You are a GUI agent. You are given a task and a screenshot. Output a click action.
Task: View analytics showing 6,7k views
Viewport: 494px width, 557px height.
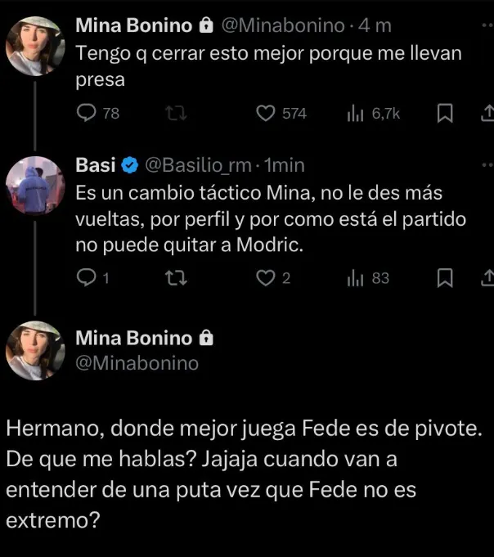tap(355, 115)
